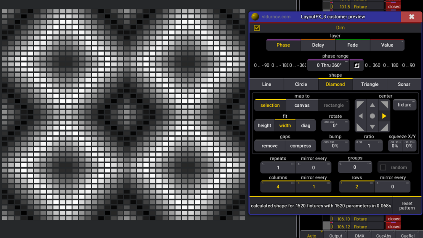The width and height of the screenshot is (423, 238).
Task: Open the ratio value field
Action: click(x=369, y=146)
